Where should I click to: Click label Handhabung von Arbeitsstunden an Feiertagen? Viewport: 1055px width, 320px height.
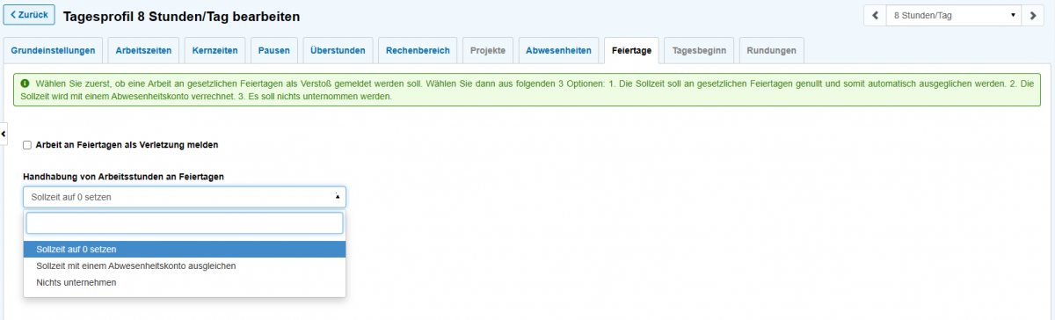(x=123, y=177)
